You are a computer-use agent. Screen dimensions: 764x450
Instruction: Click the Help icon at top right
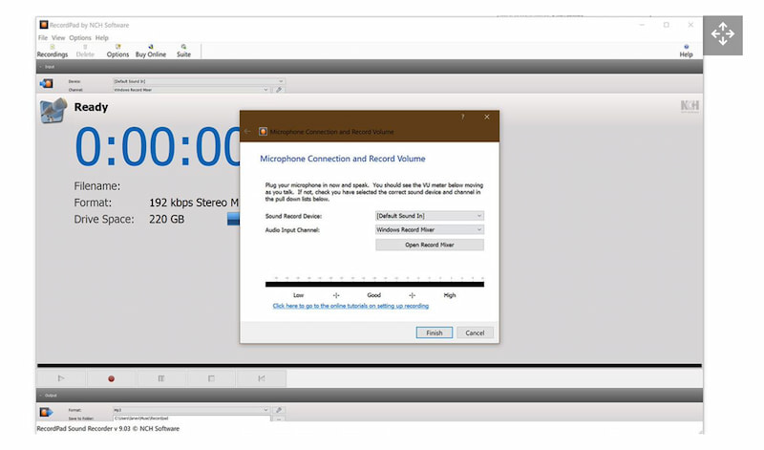686,50
